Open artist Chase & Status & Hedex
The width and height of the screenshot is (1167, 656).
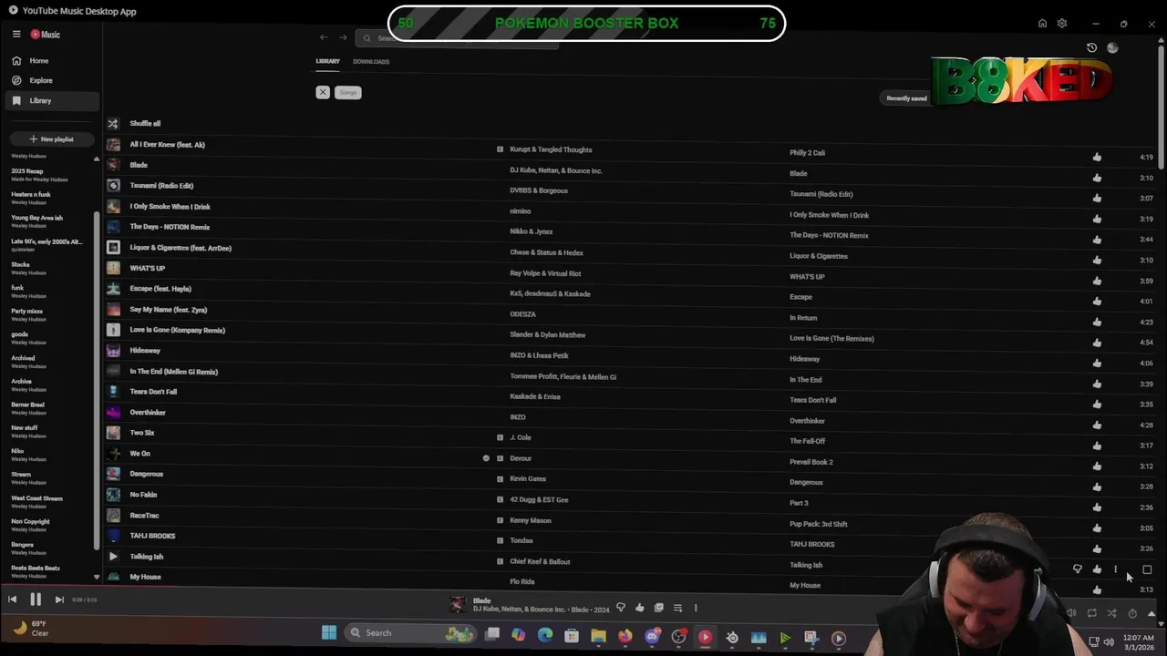tap(546, 252)
